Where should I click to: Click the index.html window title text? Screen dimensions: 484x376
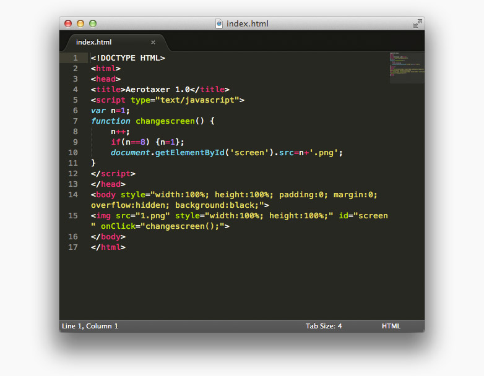click(x=247, y=23)
